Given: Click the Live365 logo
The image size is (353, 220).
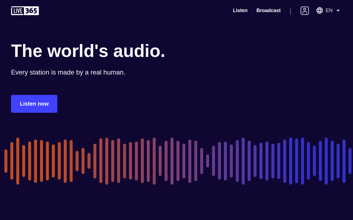Looking at the screenshot, I should pos(25,11).
